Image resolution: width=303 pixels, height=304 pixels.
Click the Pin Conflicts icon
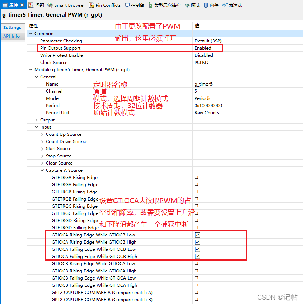91,5
